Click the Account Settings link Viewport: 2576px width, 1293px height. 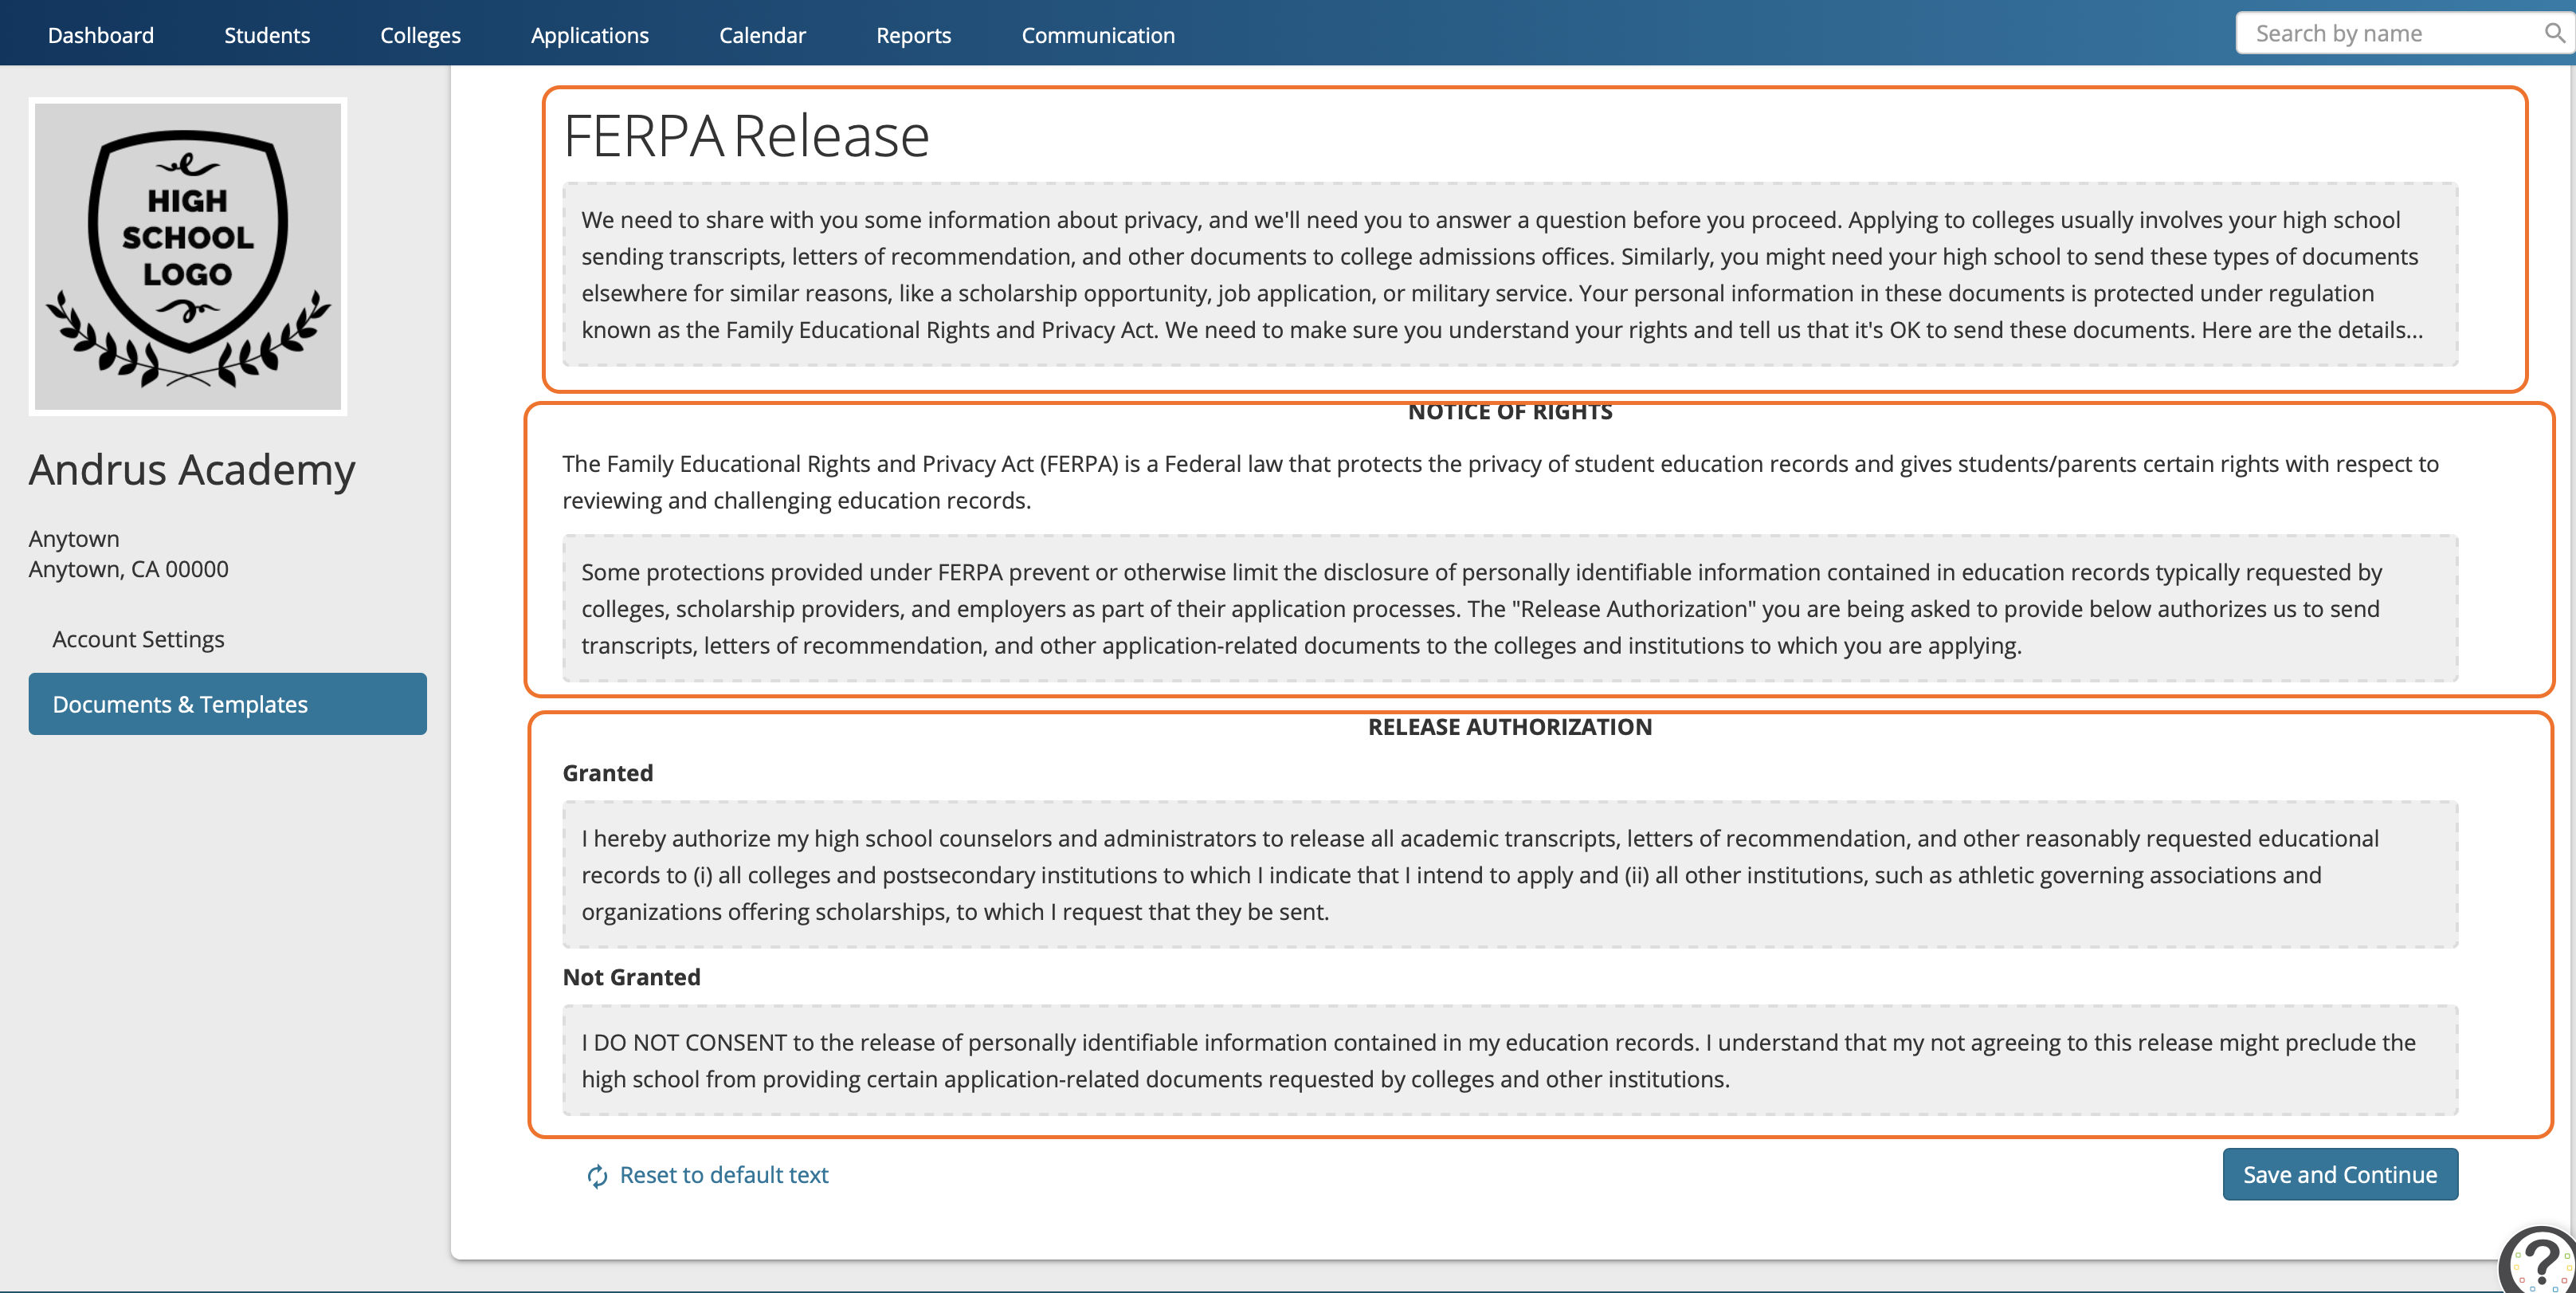[x=140, y=639]
